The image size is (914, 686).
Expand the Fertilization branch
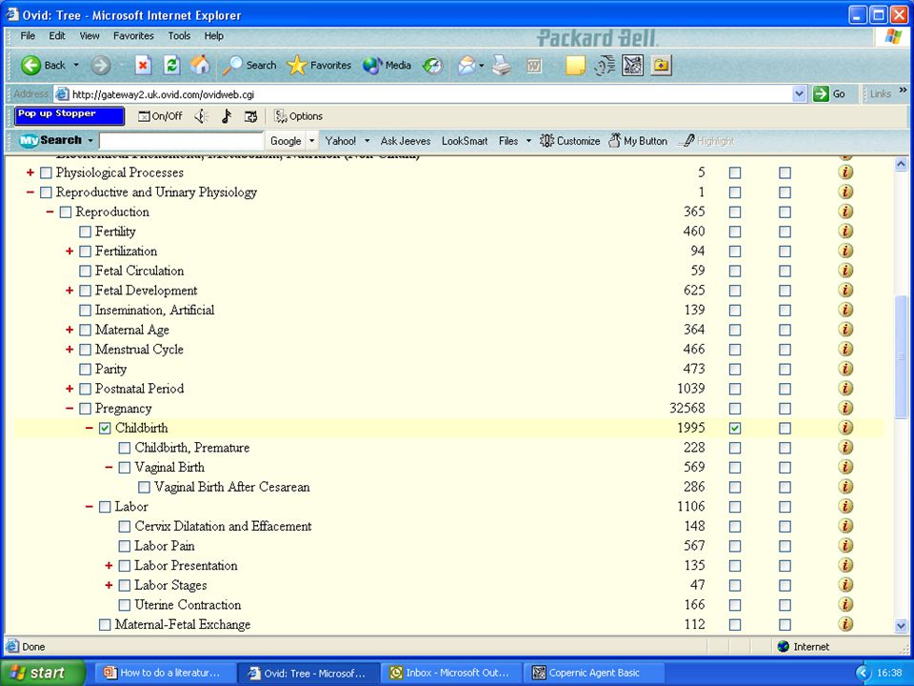pos(70,251)
